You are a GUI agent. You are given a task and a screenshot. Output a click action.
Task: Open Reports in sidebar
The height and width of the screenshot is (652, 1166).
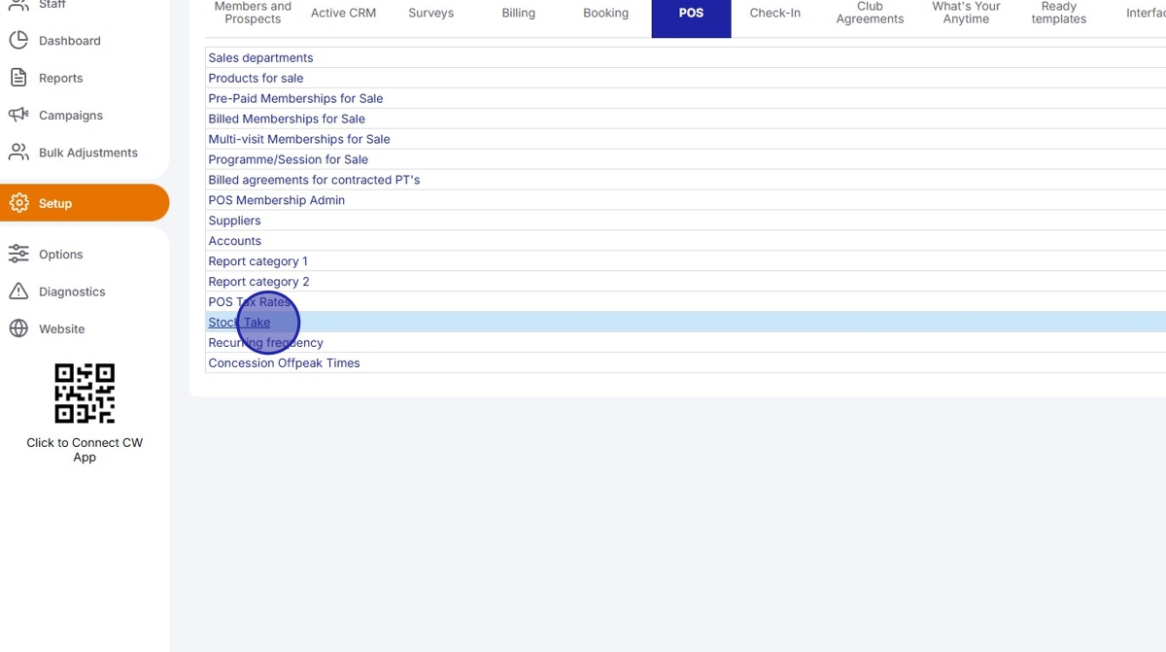point(60,78)
